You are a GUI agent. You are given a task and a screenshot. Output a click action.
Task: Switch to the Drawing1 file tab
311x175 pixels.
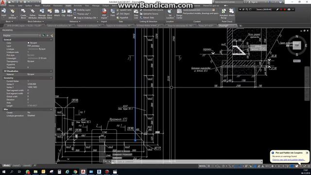226,26
